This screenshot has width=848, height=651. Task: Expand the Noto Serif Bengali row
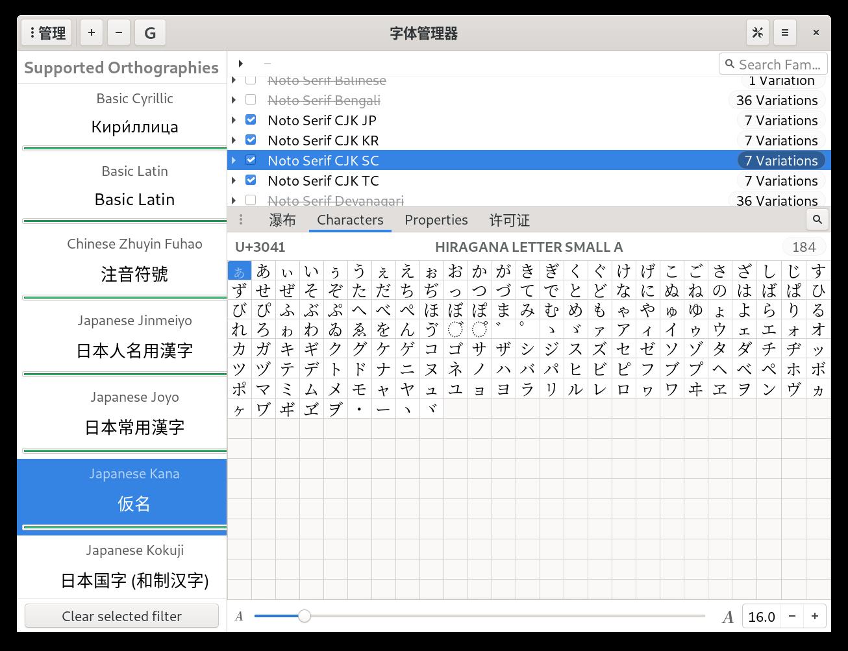(x=234, y=100)
